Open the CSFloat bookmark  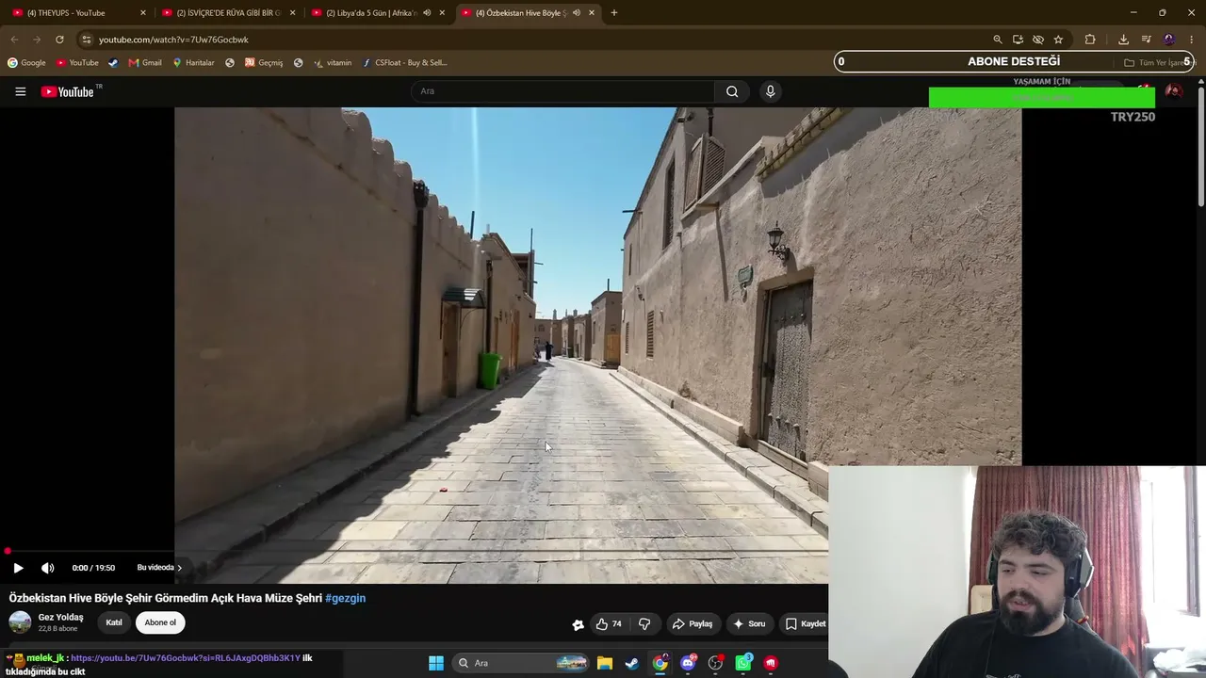405,63
